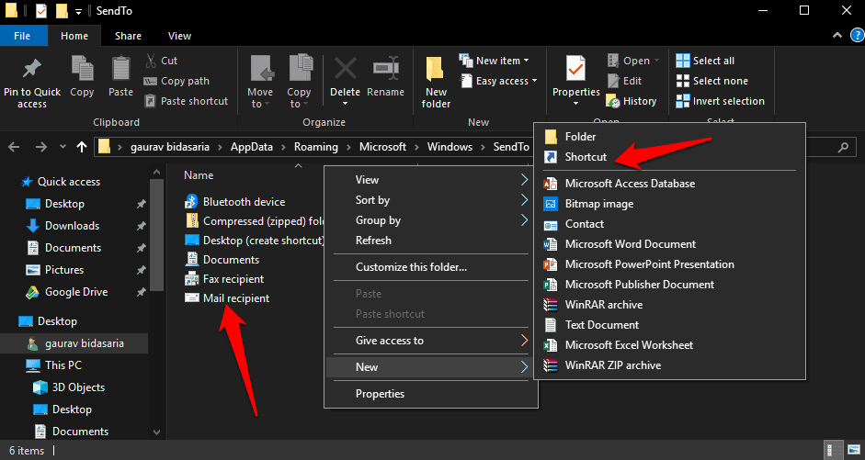Click Paste shortcut in Clipboard group
This screenshot has height=460, width=865.
click(186, 101)
